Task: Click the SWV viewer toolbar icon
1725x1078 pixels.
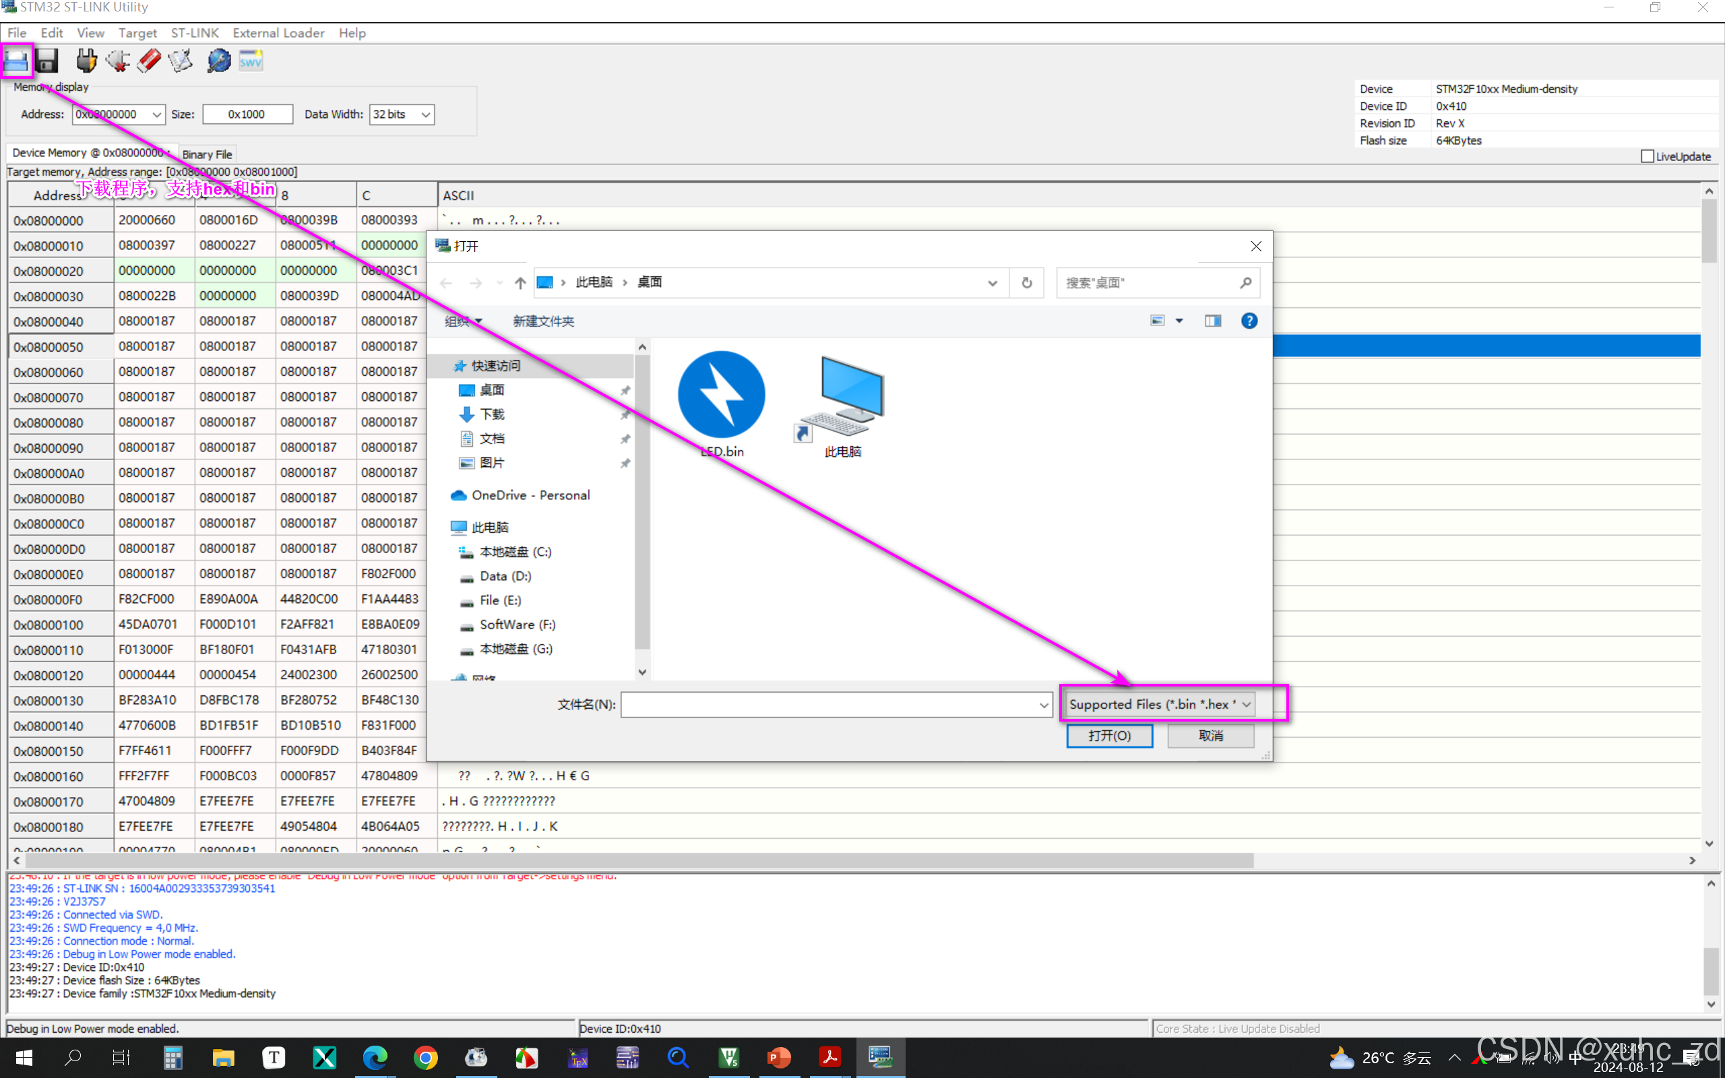Action: point(251,61)
